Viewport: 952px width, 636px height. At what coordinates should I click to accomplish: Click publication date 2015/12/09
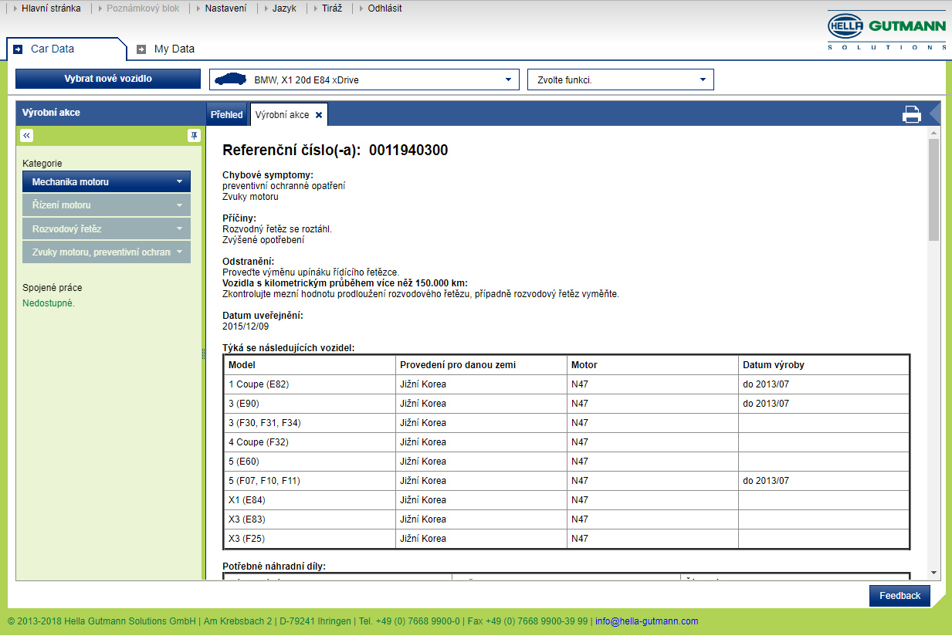[244, 326]
